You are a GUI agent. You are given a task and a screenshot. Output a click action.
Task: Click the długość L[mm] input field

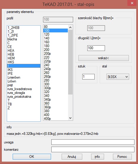[x=96, y=48]
